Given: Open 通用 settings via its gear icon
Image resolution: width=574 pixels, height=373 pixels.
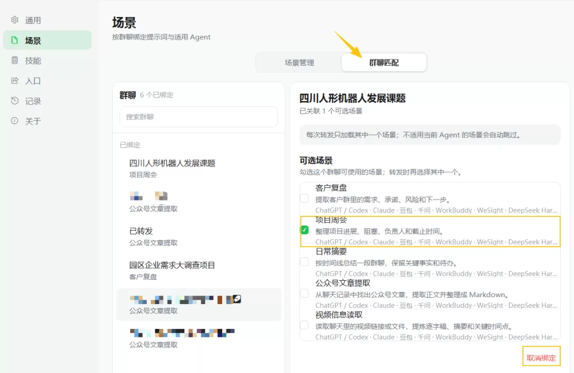Looking at the screenshot, I should click(15, 20).
